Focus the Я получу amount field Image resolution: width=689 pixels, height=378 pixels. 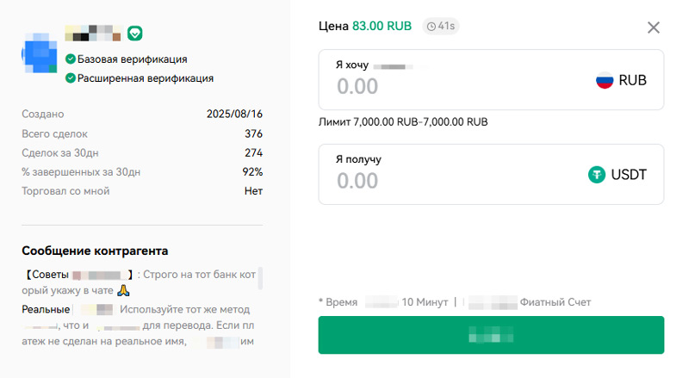[448, 181]
